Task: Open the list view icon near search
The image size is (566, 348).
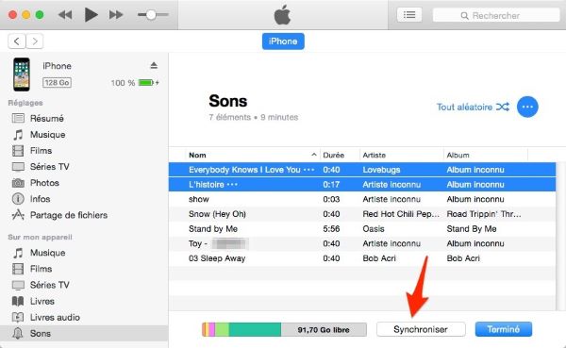Action: pos(409,15)
